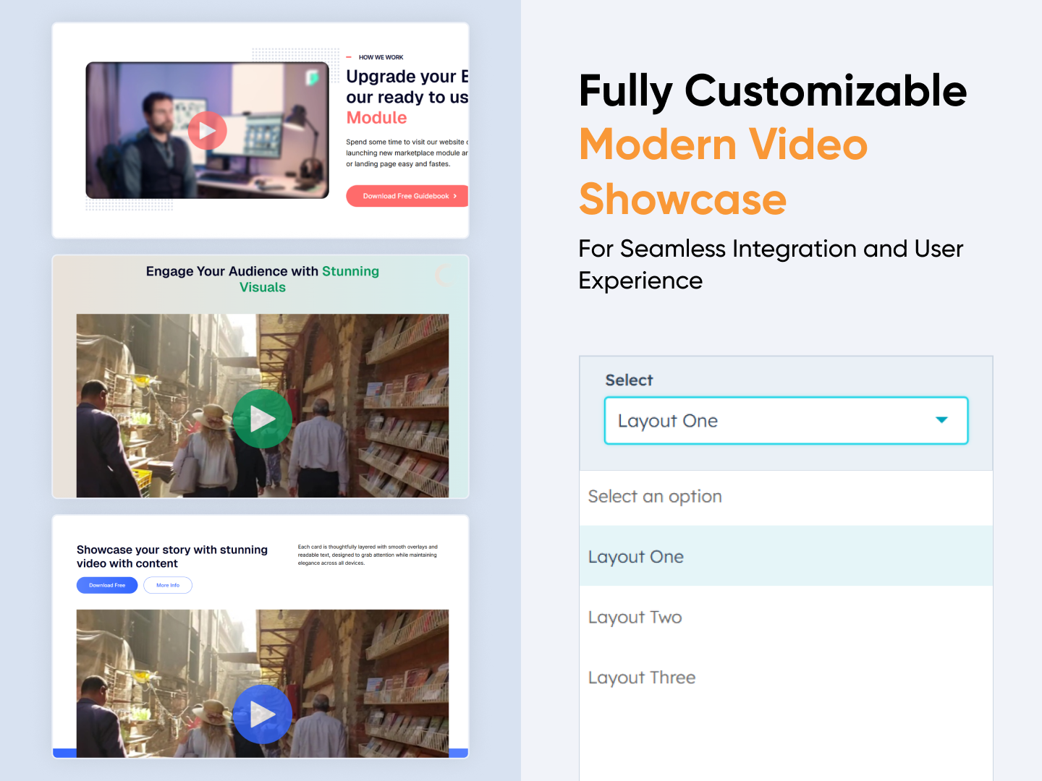This screenshot has width=1042, height=781.
Task: Play the workspace video in the top card
Action: pyautogui.click(x=207, y=130)
